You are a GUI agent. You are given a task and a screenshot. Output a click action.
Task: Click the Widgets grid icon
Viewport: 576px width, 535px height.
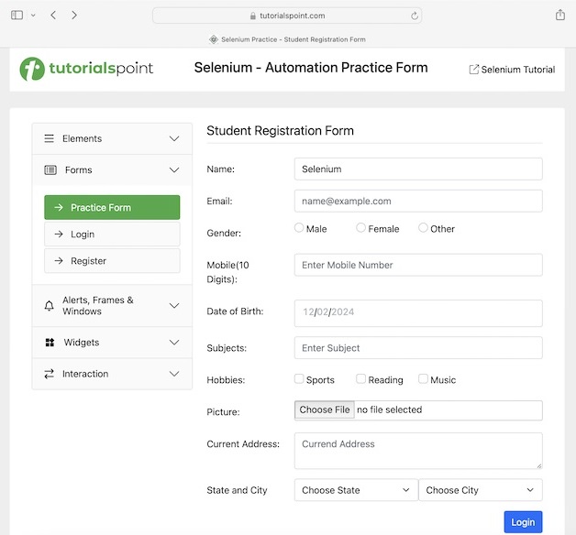pyautogui.click(x=50, y=343)
